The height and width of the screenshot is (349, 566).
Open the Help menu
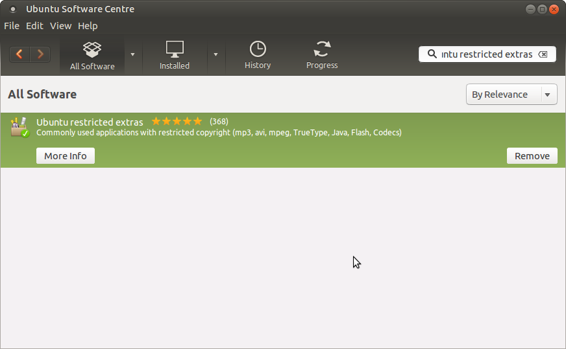[x=88, y=26]
